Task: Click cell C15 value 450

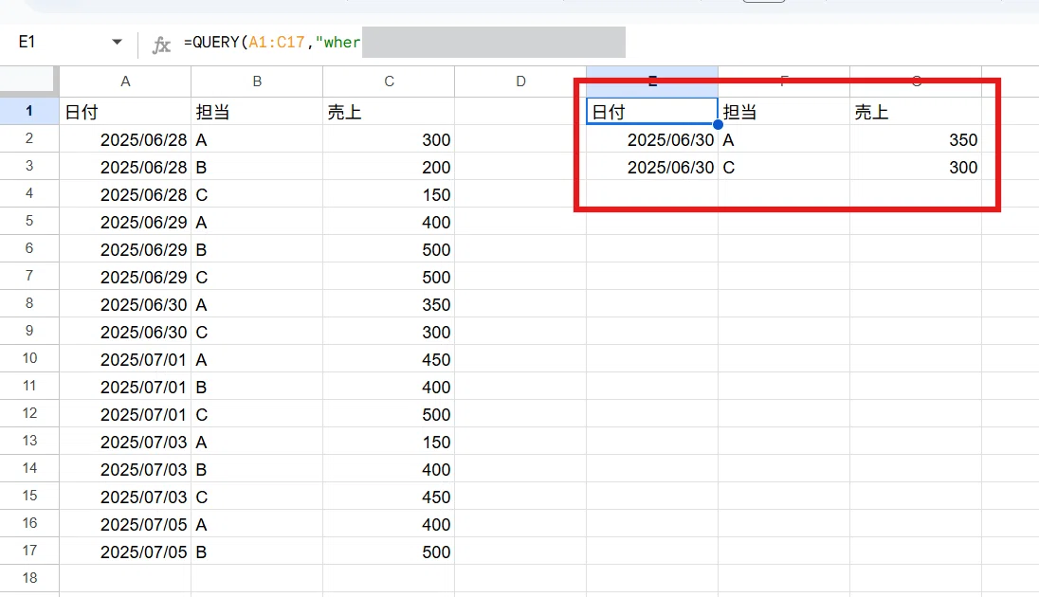Action: coord(389,497)
